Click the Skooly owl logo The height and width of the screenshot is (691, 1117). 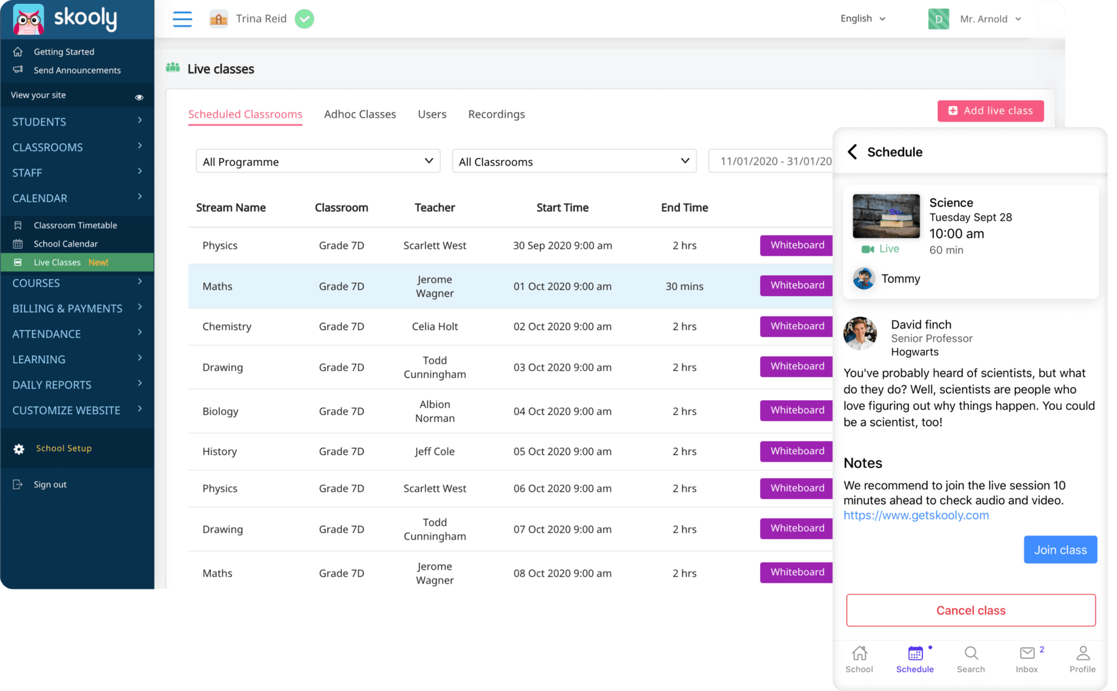(27, 19)
